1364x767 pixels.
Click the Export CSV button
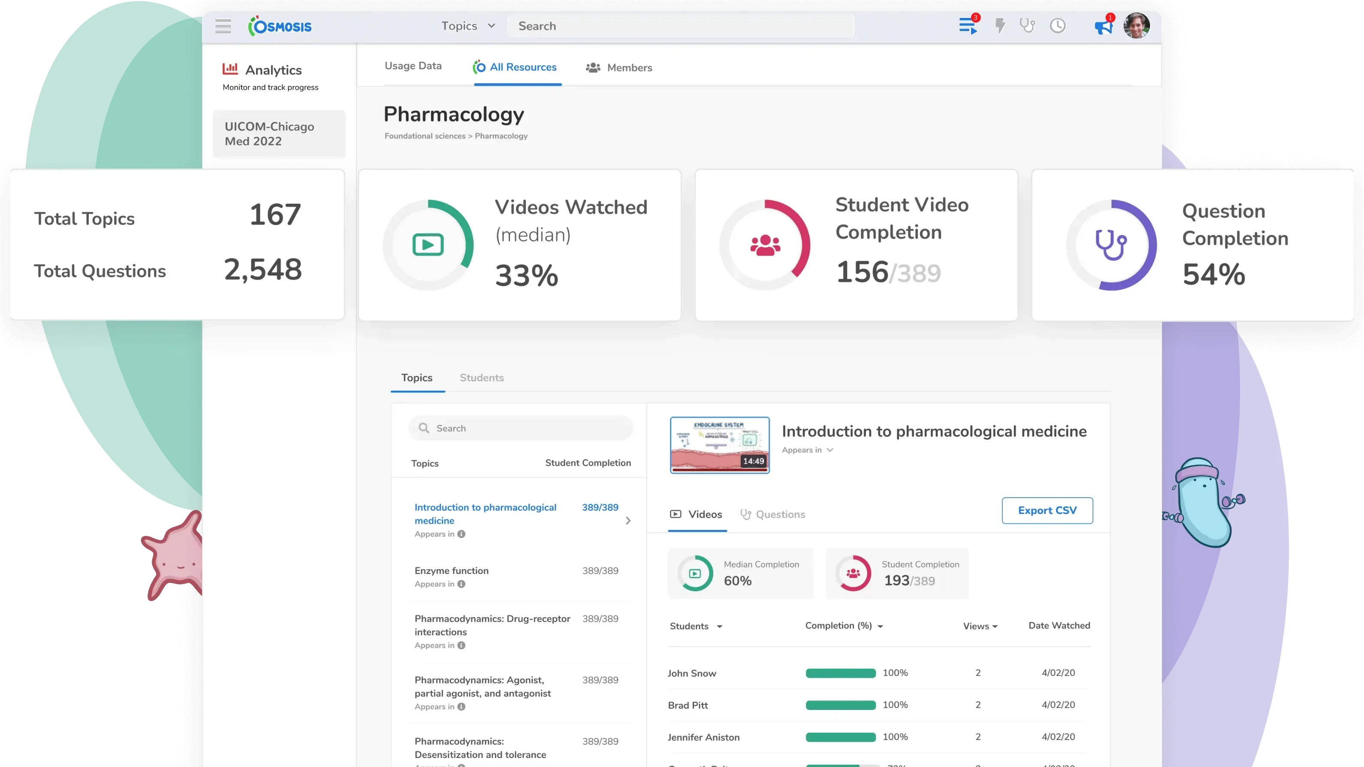point(1046,510)
